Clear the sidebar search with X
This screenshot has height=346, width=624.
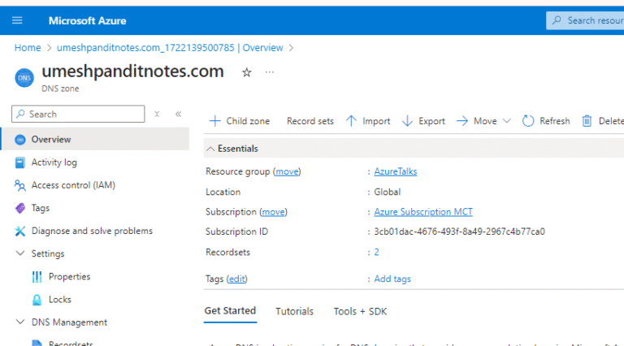point(157,115)
